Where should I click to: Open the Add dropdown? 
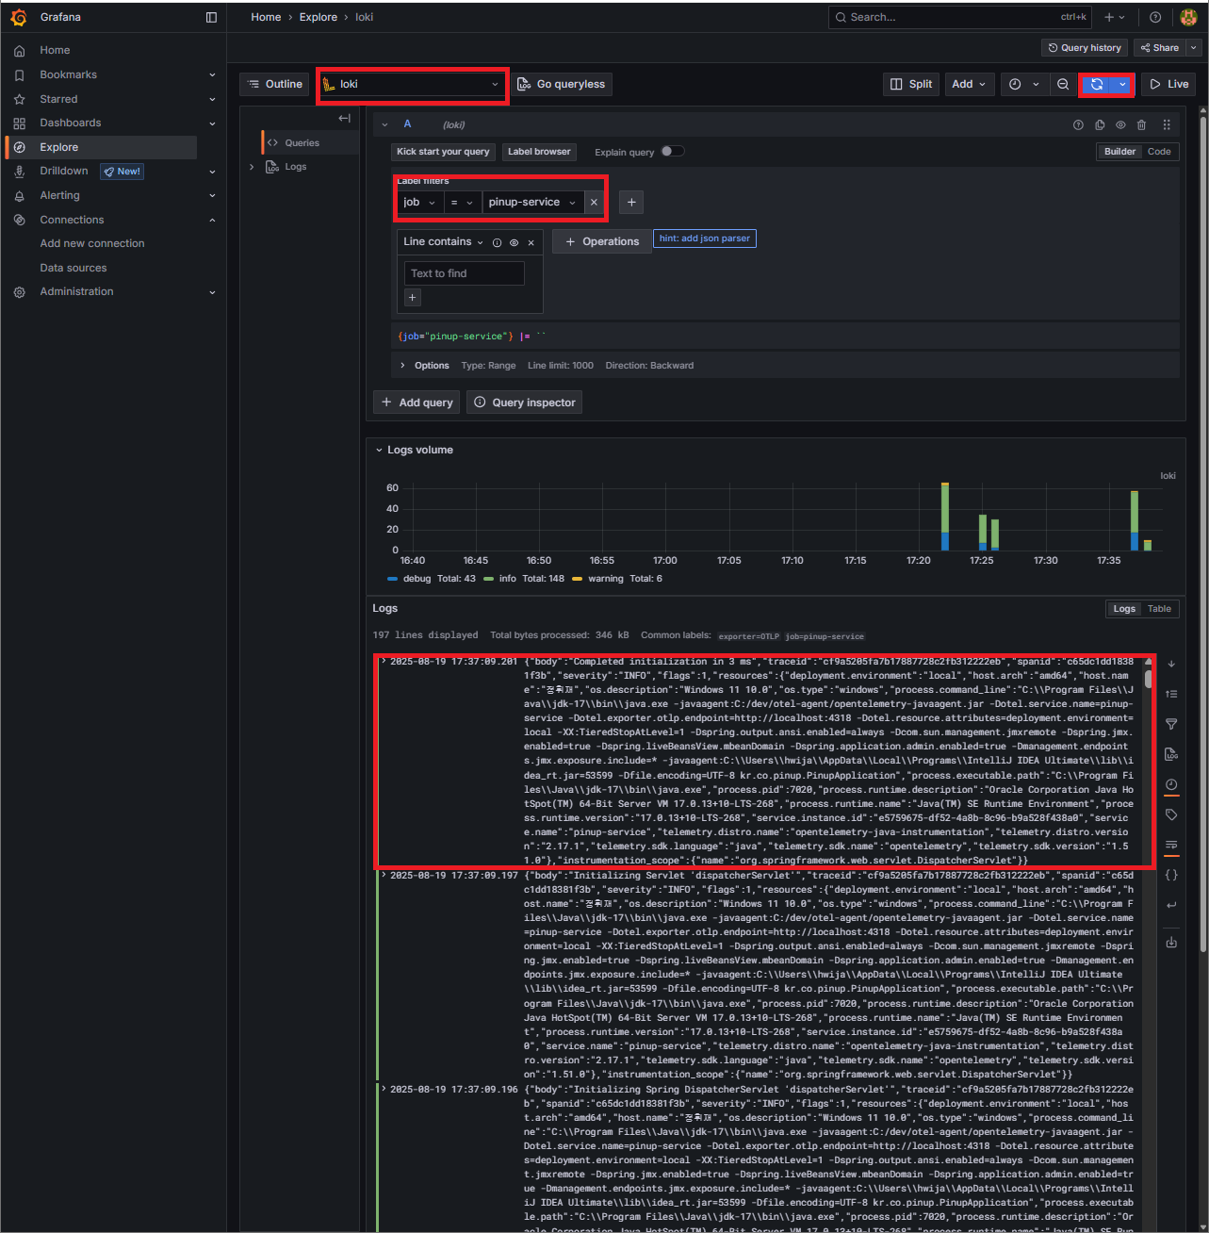coord(969,84)
